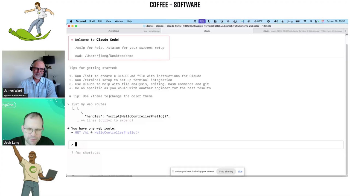The height and width of the screenshot is (196, 350).
Task: Open the Shell menu
Action: pos(92,21)
